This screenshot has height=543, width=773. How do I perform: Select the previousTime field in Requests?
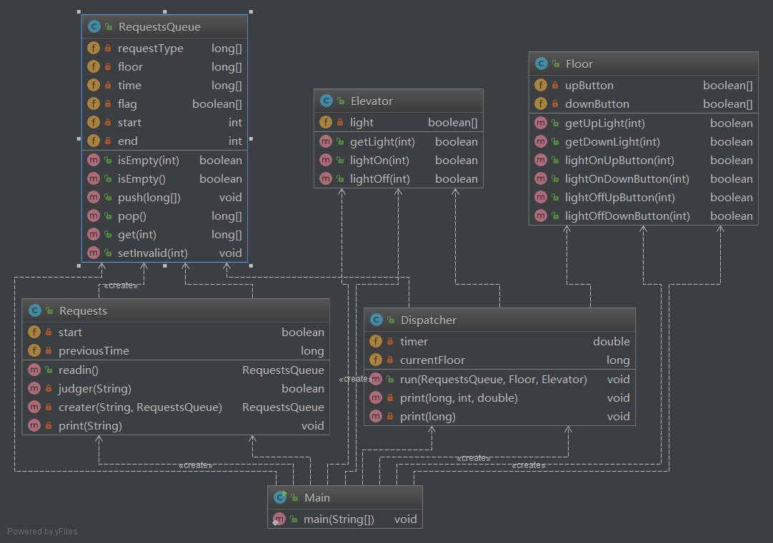176,351
